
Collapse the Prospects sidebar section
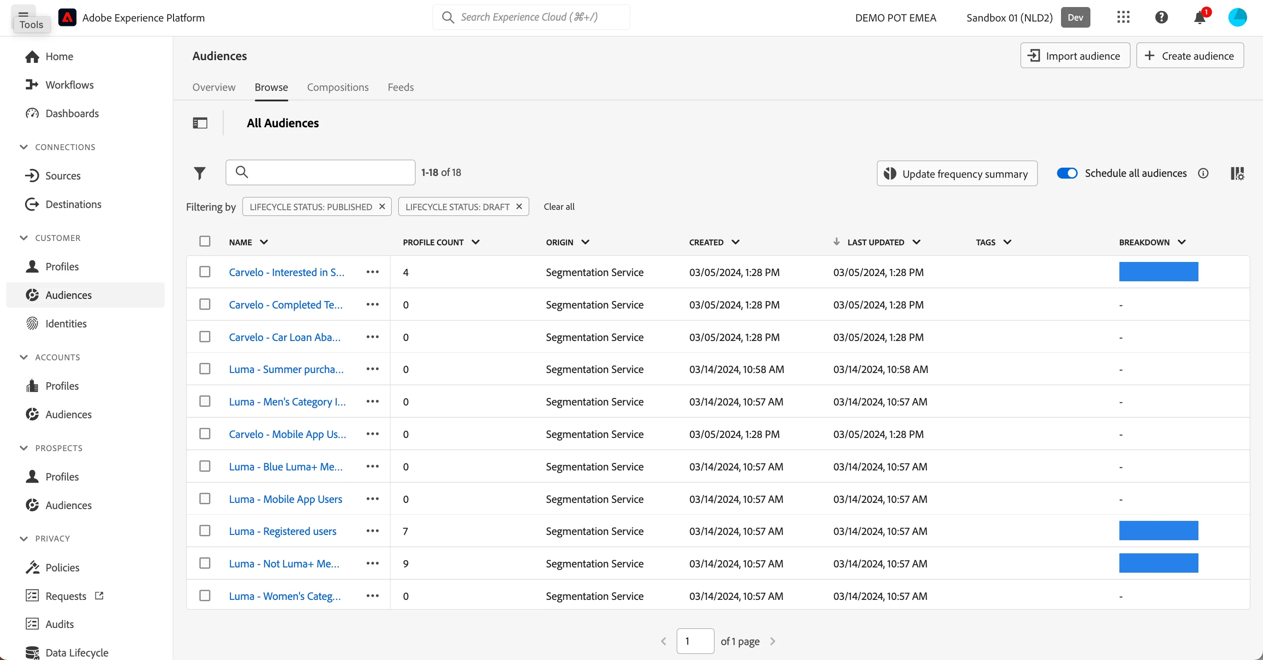(24, 448)
